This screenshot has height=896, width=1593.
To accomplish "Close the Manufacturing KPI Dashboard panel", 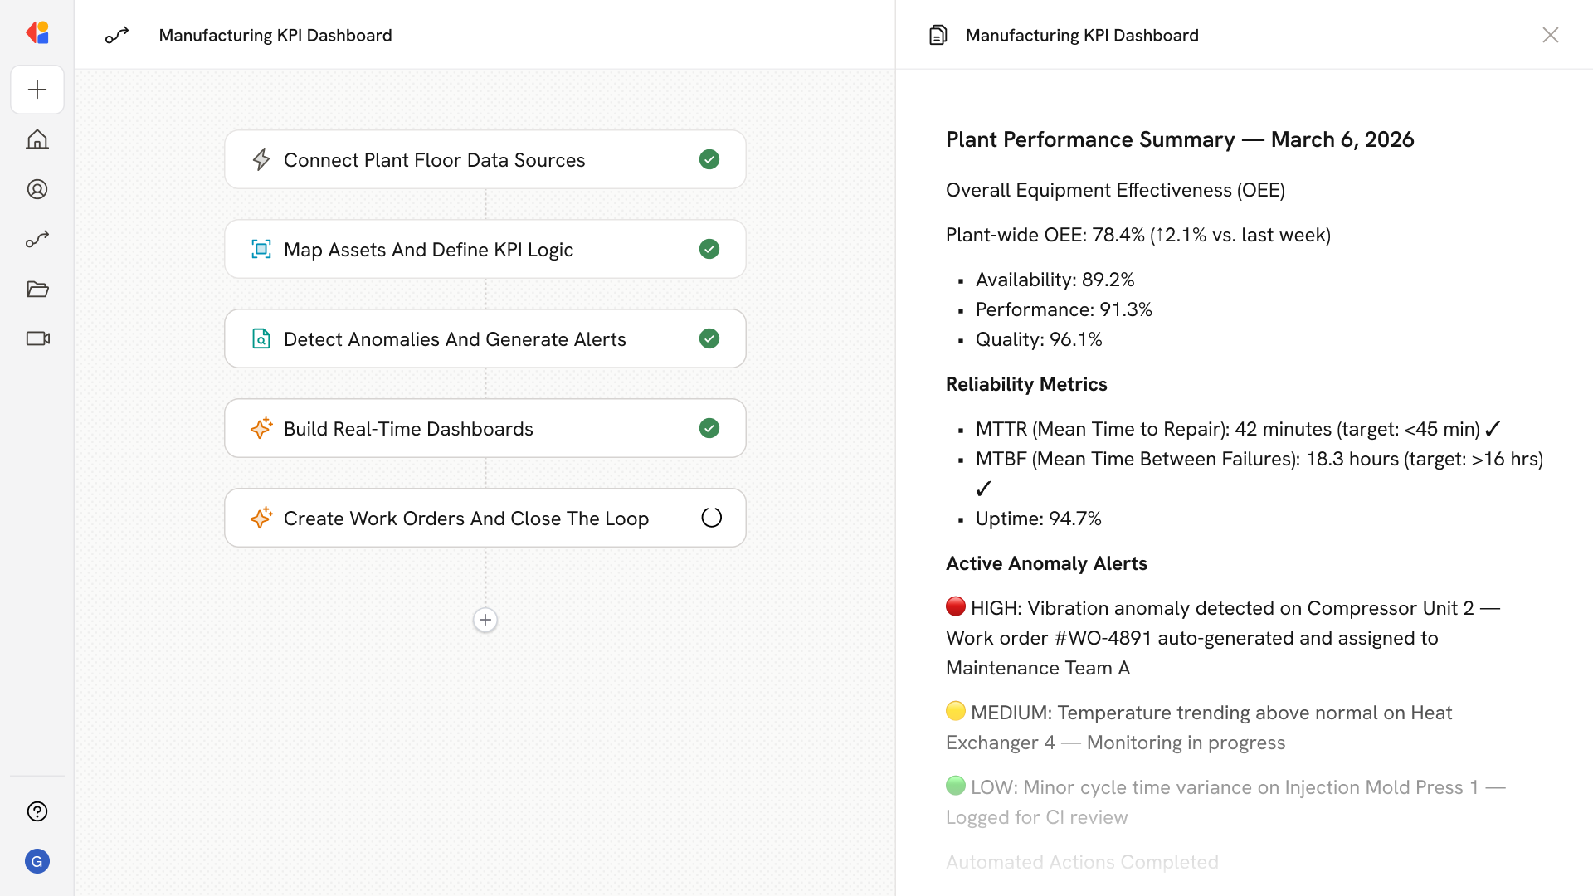I will click(x=1550, y=35).
